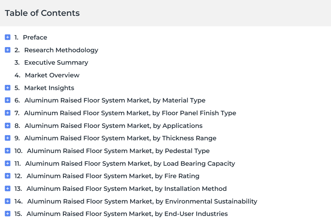331x220 pixels.
Task: Expand the Market Insights plus icon
Action: [x=7, y=87]
